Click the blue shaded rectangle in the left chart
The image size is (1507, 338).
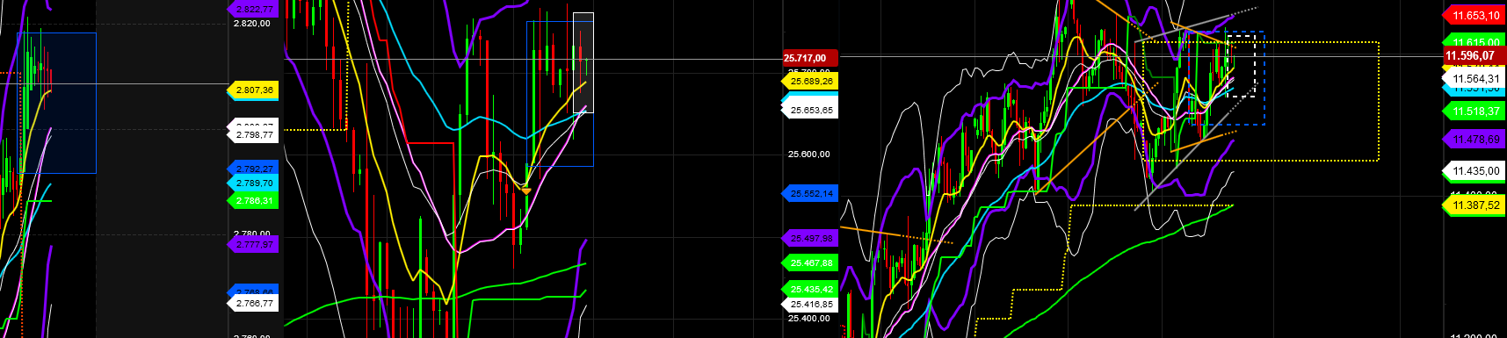[56, 103]
